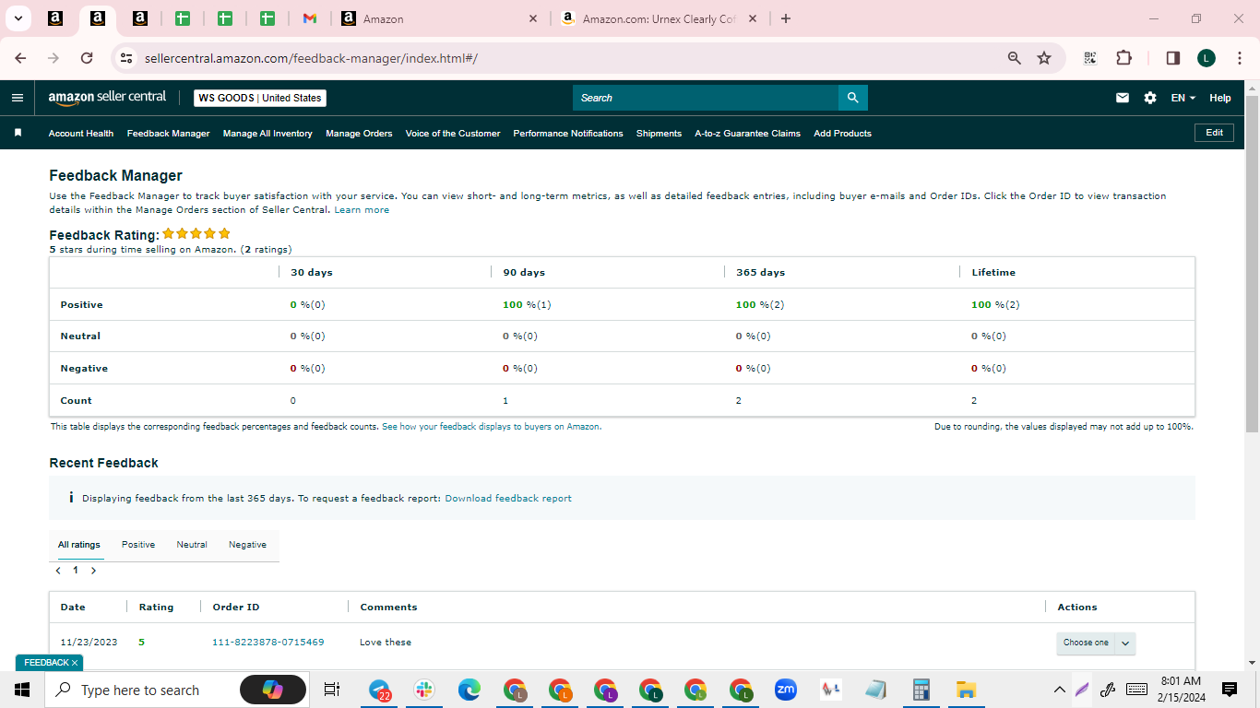Open Account Health
The image size is (1260, 708).
[x=81, y=133]
